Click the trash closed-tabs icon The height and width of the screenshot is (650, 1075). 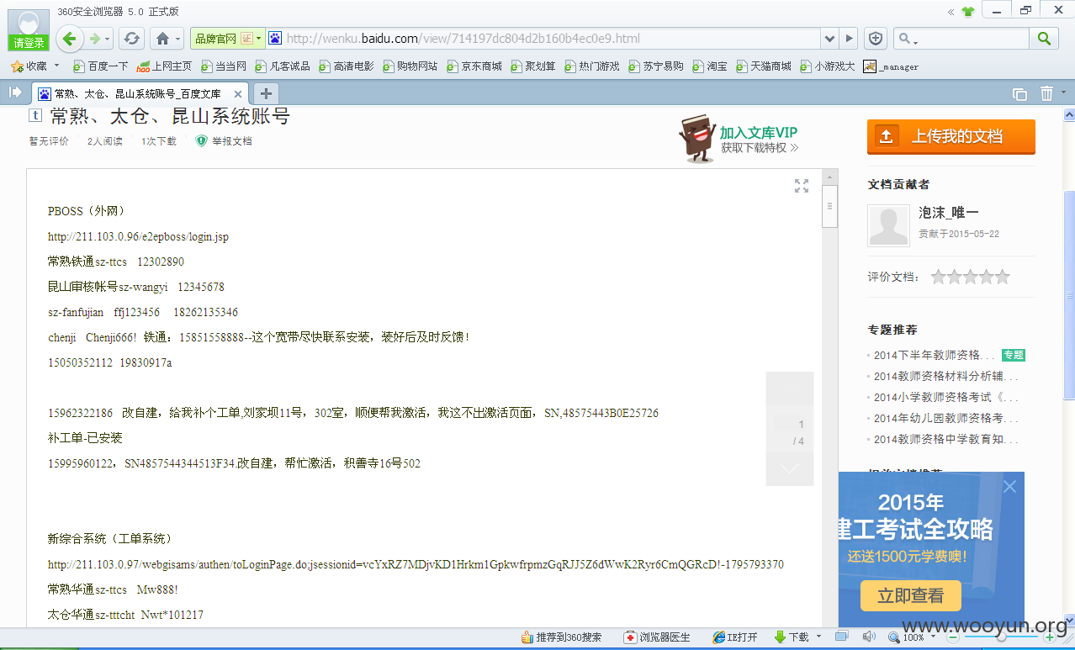1046,93
